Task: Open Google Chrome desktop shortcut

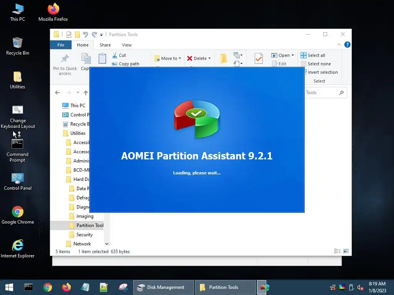Action: point(18,215)
